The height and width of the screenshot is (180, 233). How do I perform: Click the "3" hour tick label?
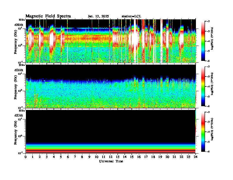pos(47,157)
